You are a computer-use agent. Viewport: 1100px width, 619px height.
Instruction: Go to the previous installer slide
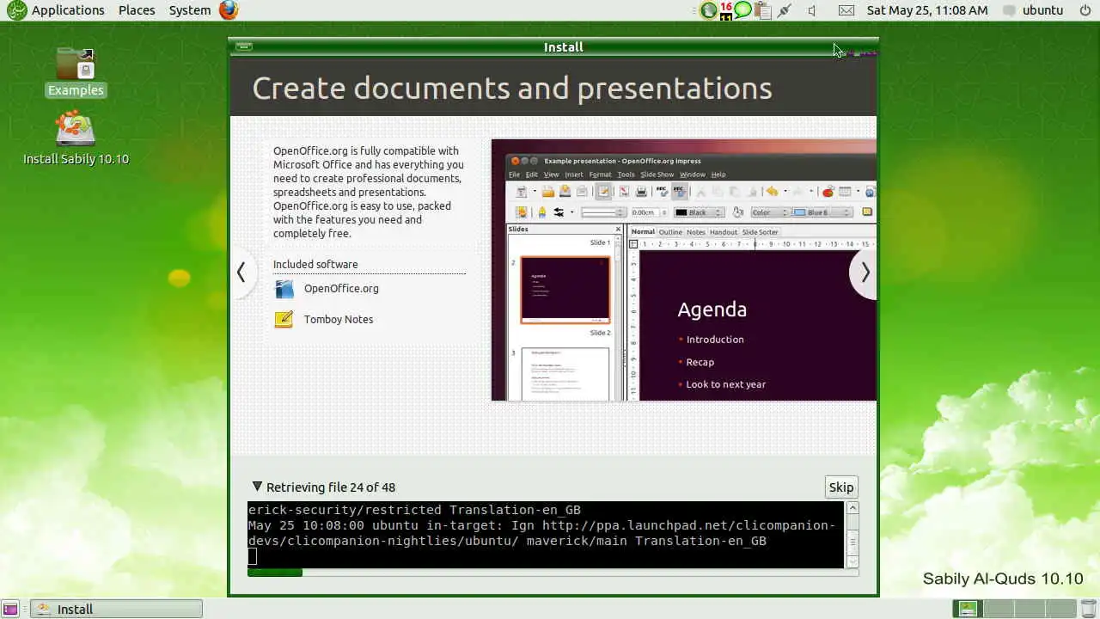tap(241, 273)
